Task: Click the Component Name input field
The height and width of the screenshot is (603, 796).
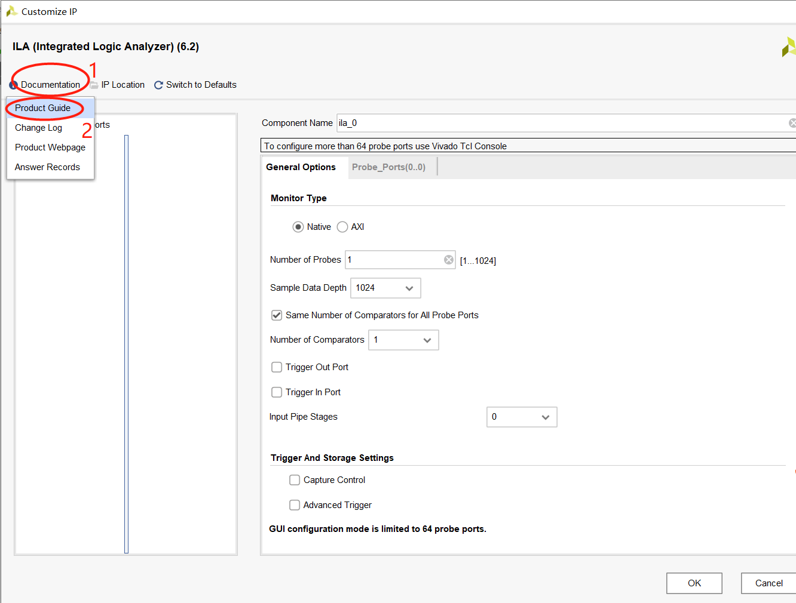Action: pos(567,123)
